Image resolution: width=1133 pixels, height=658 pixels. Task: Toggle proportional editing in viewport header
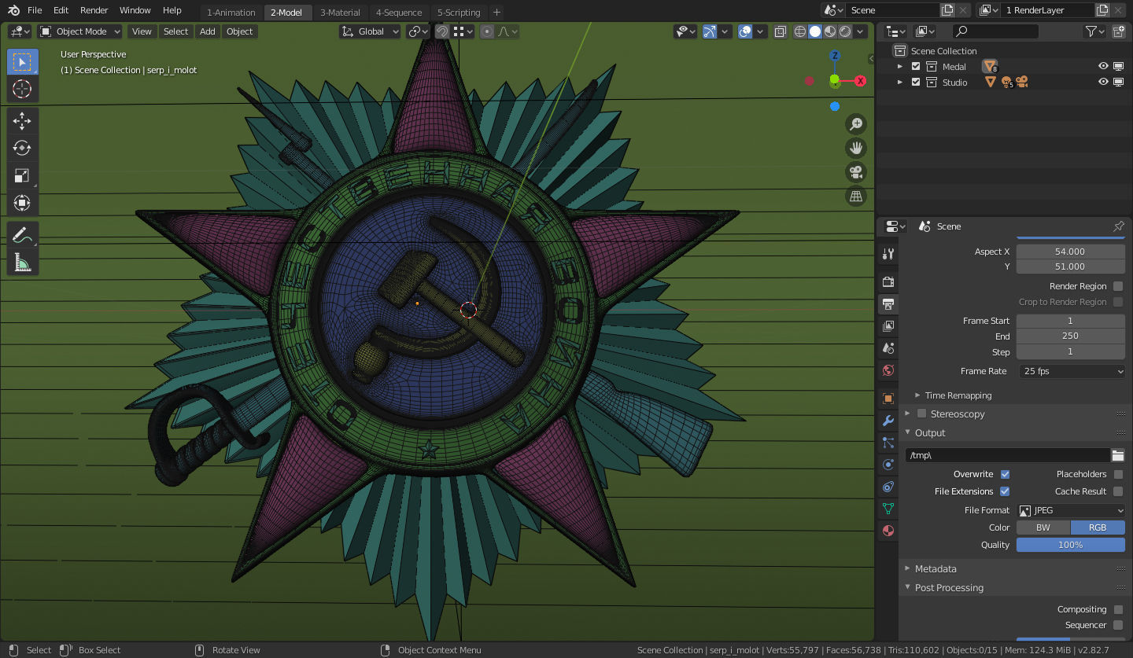pyautogui.click(x=487, y=31)
